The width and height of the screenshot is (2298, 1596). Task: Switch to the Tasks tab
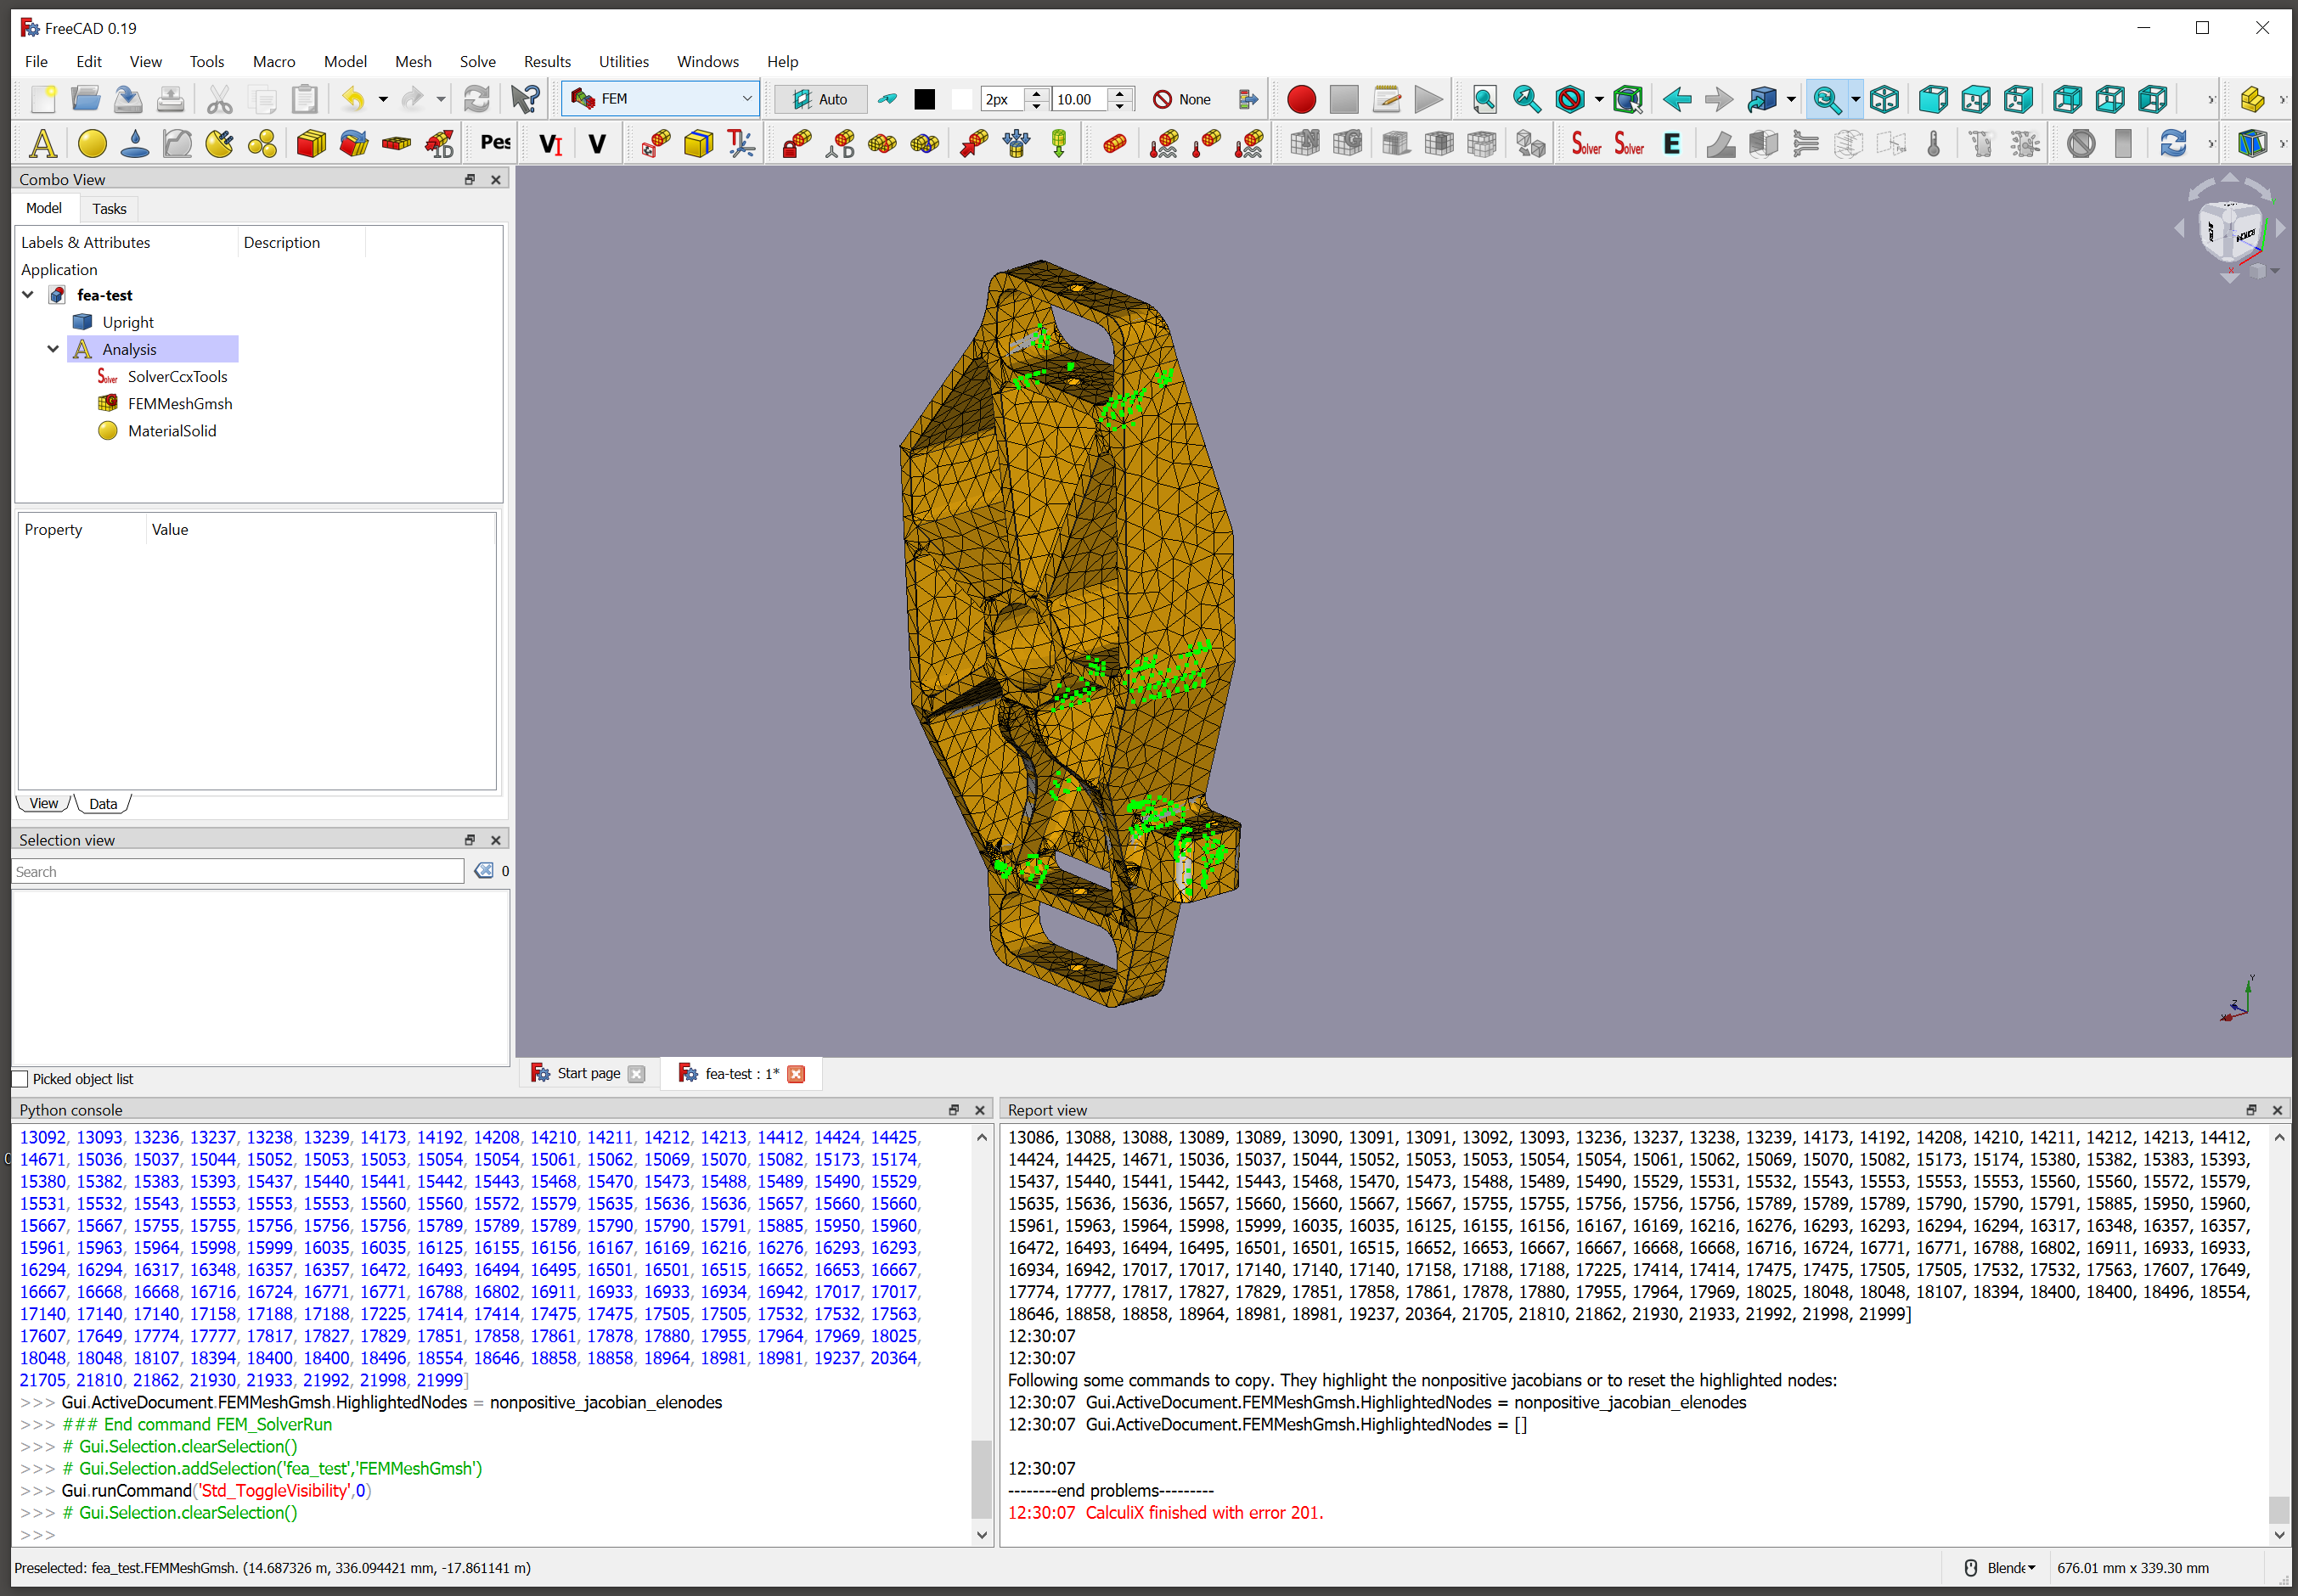point(109,209)
